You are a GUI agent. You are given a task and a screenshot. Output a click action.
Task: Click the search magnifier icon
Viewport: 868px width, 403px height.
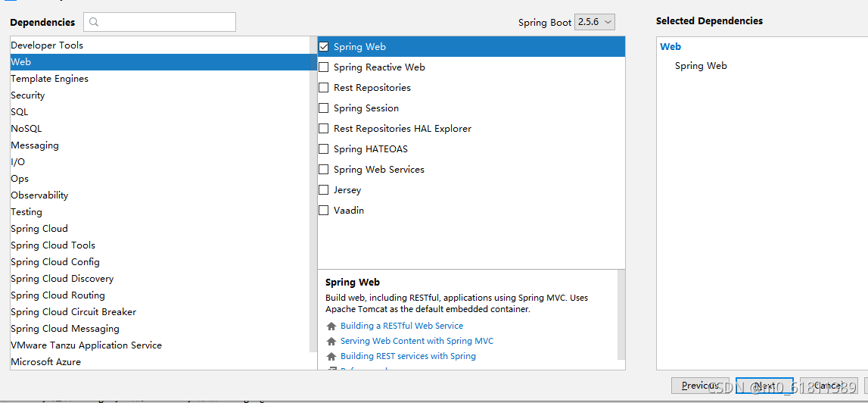pyautogui.click(x=94, y=22)
